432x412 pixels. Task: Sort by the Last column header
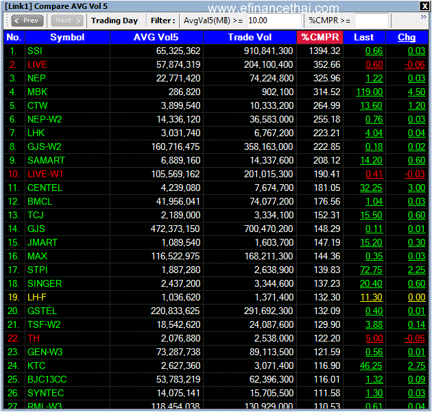[364, 37]
